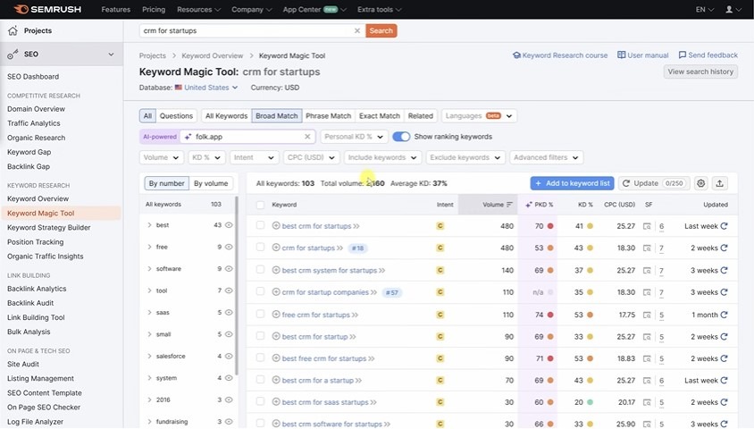
Task: Refresh 'free crm for startups' row
Action: click(724, 315)
